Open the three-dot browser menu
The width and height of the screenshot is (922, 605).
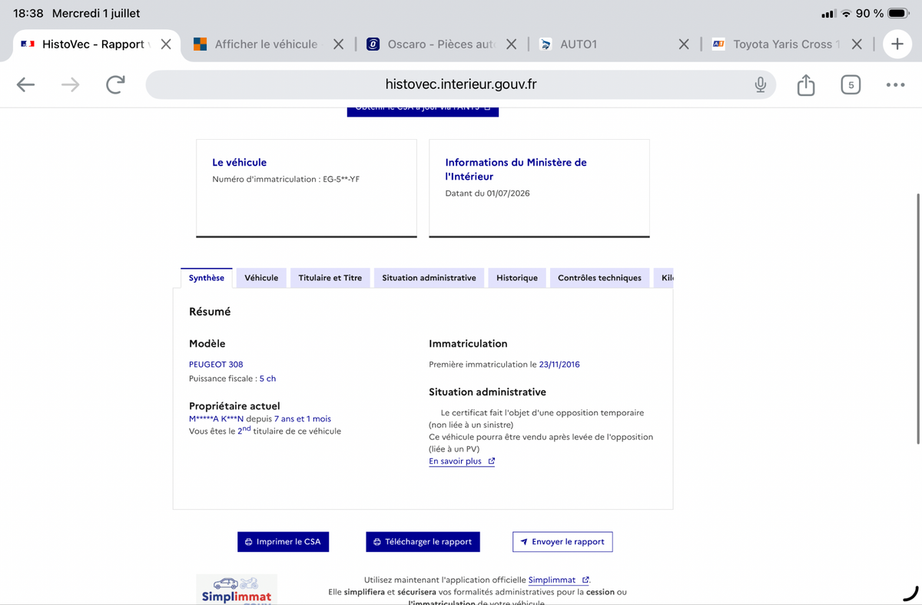[895, 84]
